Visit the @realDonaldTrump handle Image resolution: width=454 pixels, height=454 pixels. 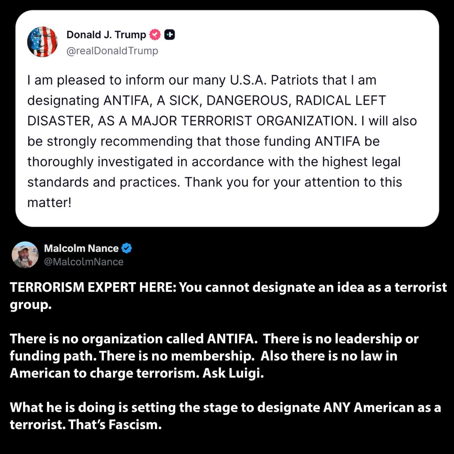[x=112, y=51]
